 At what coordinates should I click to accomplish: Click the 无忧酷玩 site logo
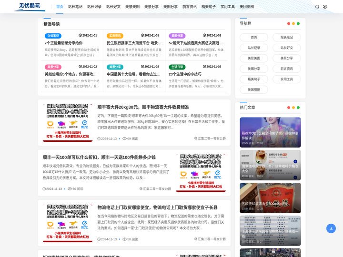coord(30,7)
